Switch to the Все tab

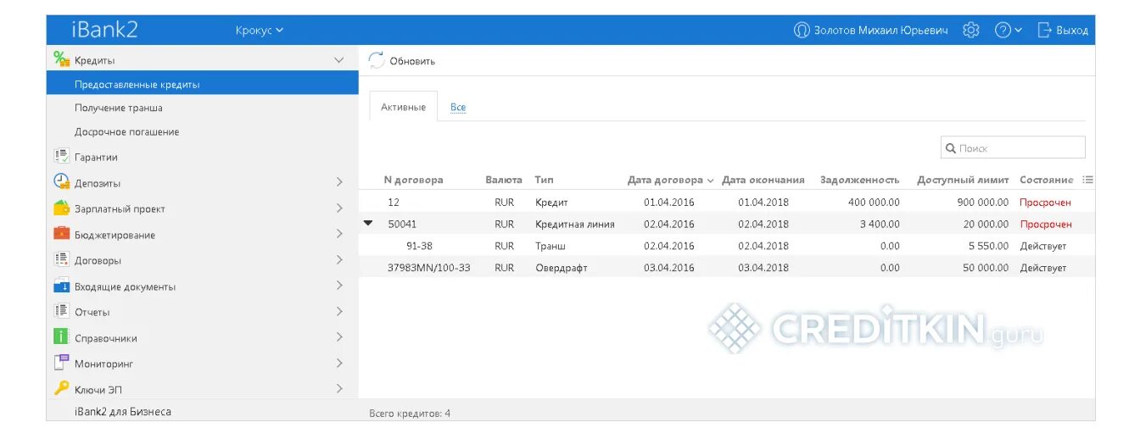point(458,107)
